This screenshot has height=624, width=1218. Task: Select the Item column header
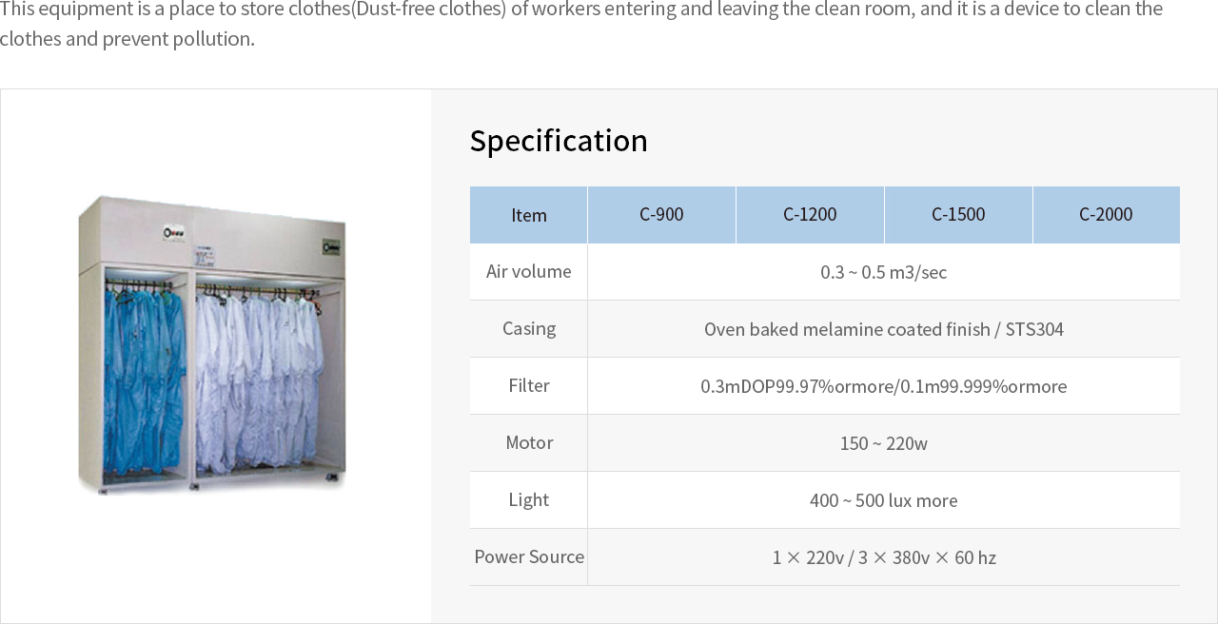[x=529, y=215]
